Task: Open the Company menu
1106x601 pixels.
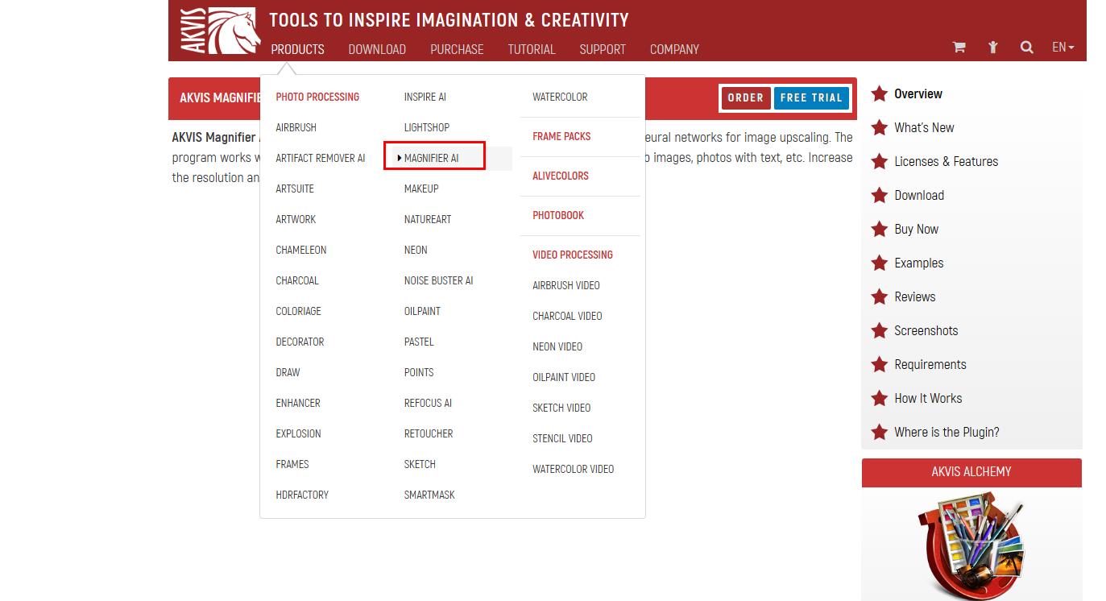Action: (x=674, y=49)
